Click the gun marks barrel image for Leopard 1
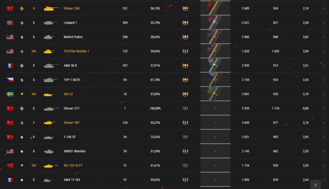329x189 pixels. click(x=215, y=23)
